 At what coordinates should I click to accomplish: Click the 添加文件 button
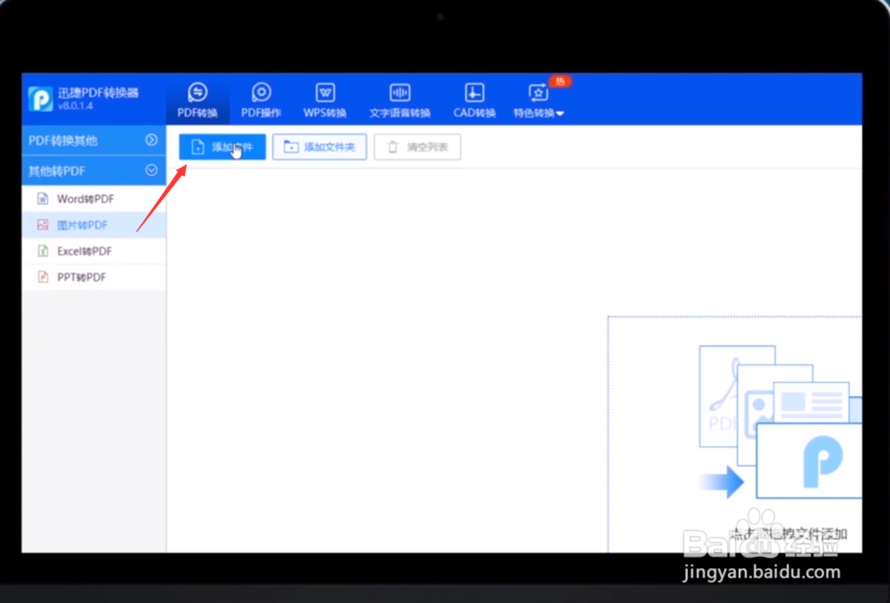222,147
